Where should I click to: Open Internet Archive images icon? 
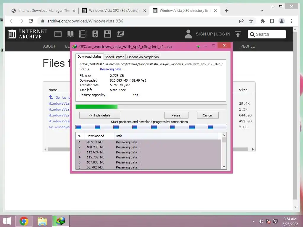click(x=120, y=34)
